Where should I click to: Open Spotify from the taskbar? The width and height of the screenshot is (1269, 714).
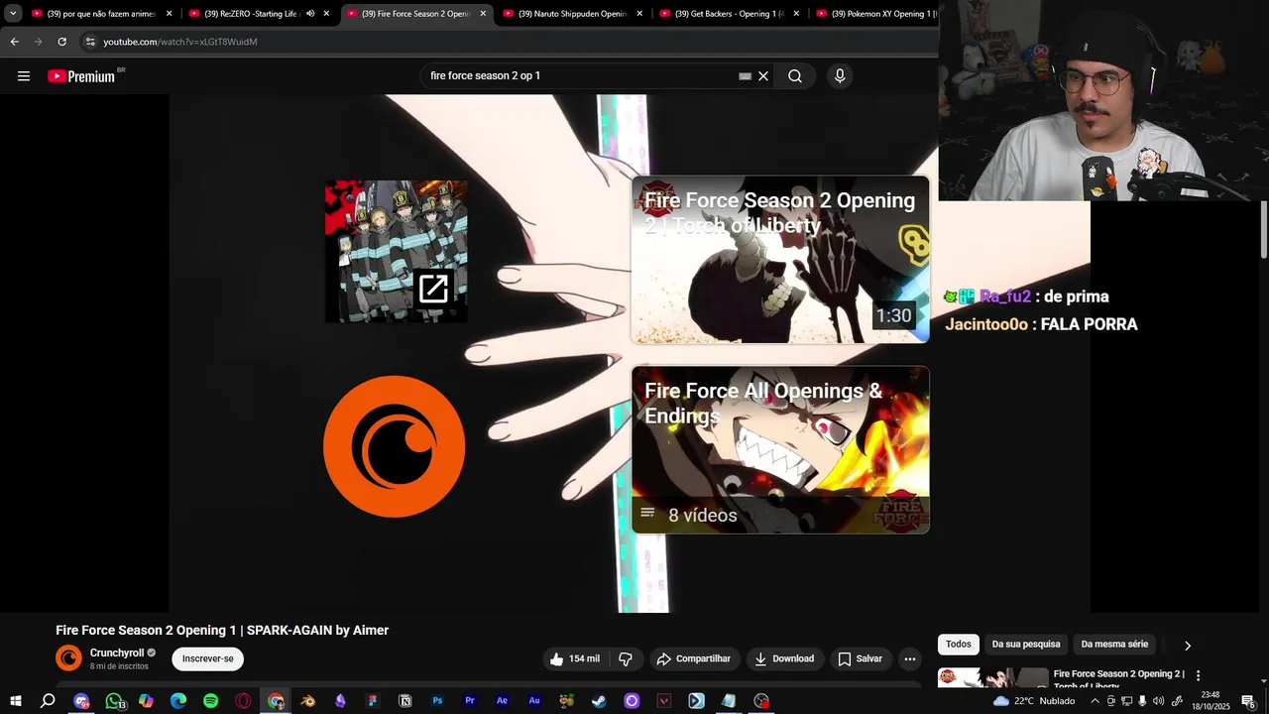[210, 701]
